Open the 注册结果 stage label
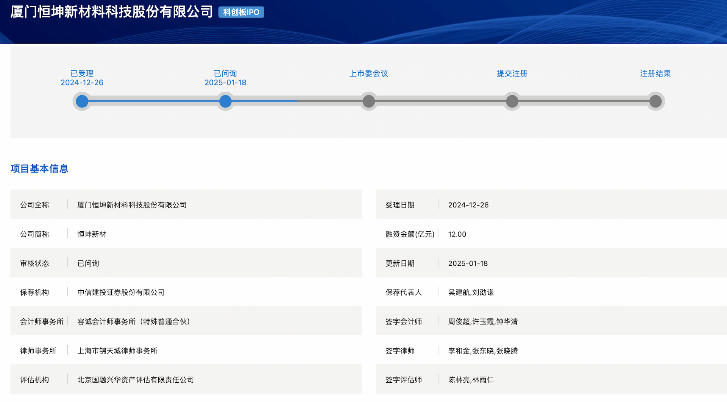Image resolution: width=727 pixels, height=402 pixels. point(655,73)
